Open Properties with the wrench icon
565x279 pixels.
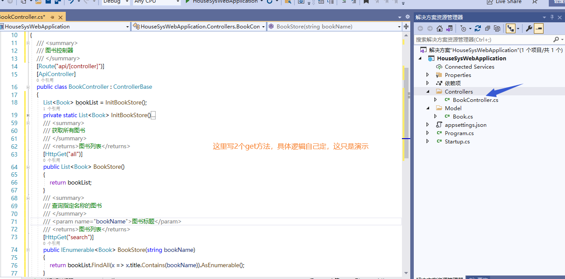click(x=529, y=28)
